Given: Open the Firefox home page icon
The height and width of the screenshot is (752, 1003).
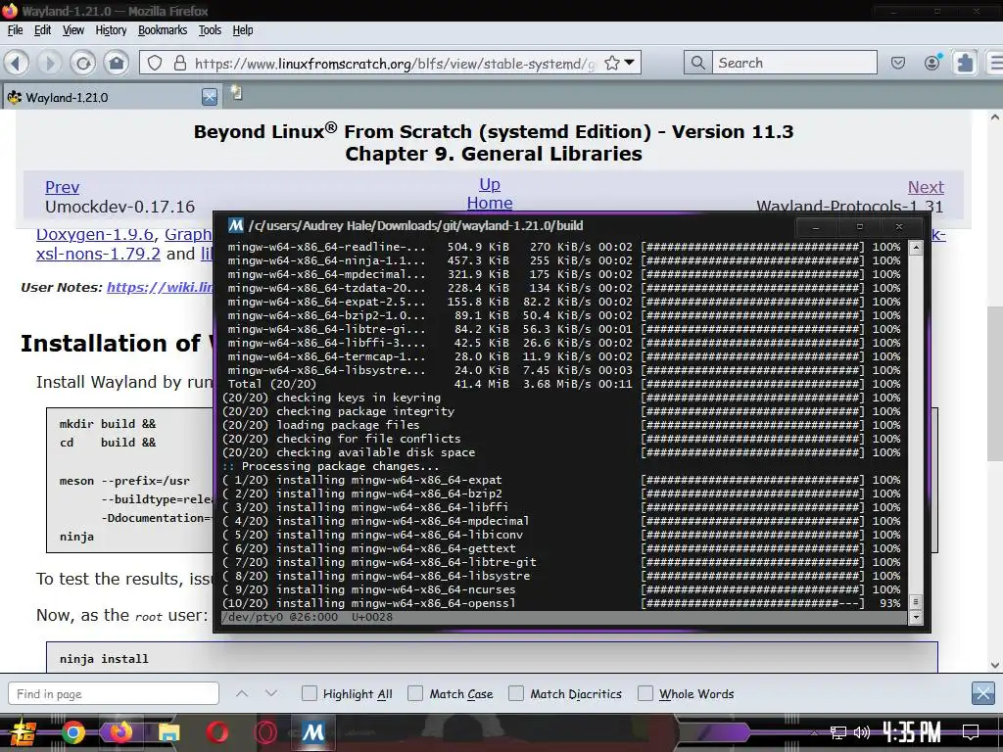Looking at the screenshot, I should tap(117, 63).
